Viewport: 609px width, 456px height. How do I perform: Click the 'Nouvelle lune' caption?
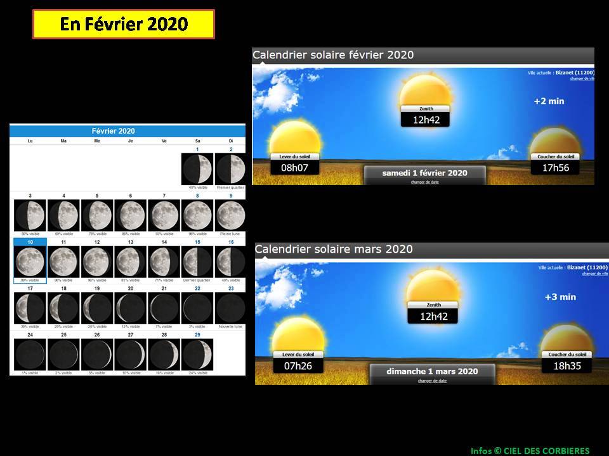click(x=230, y=327)
